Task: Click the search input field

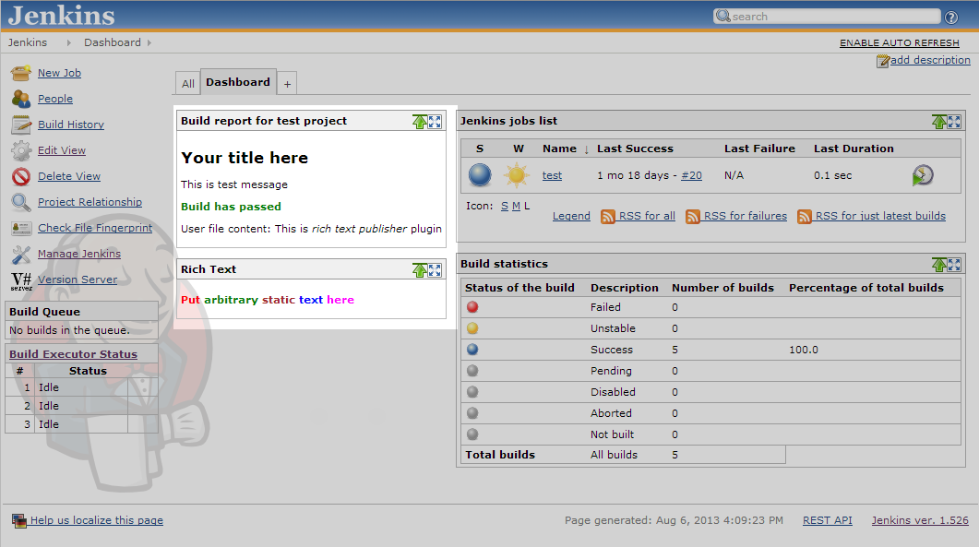Action: tap(828, 17)
